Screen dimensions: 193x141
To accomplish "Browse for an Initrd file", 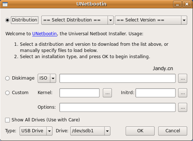I will pos(182,93).
